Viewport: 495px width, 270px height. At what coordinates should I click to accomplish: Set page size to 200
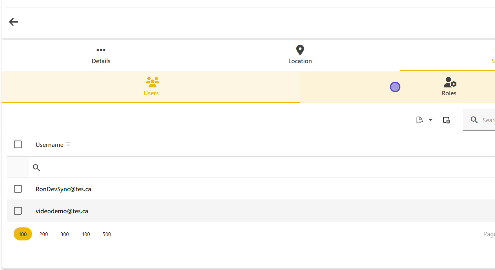tap(43, 234)
